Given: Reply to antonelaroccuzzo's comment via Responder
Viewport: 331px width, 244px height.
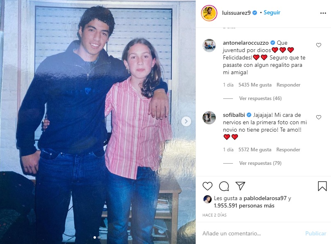Looking at the screenshot, I should (288, 85).
